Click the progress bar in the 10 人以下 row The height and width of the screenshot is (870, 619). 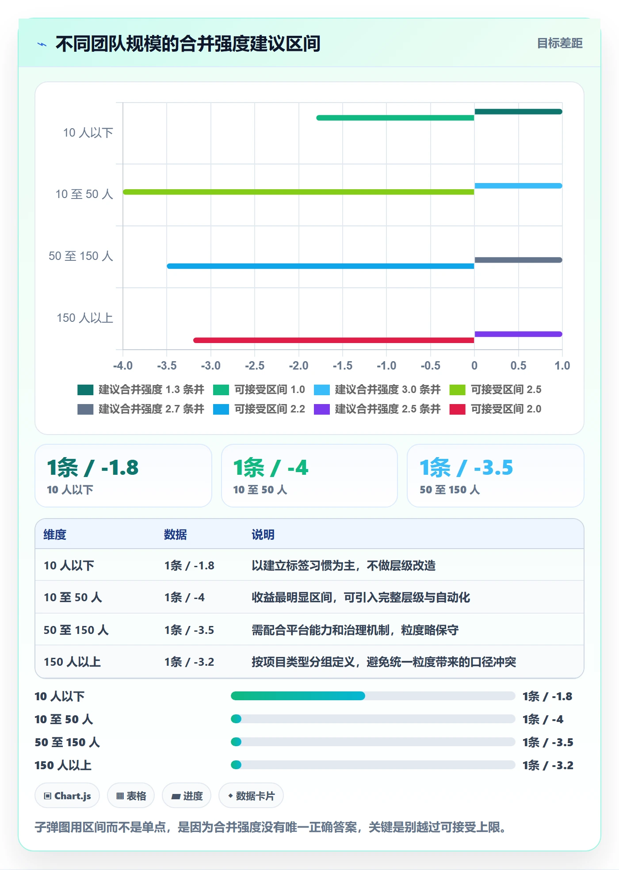tap(373, 696)
